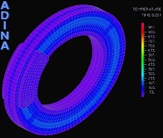Click the 33. legend label
Image resolution: width=163 pixels, height=138 pixels.
tap(152, 93)
